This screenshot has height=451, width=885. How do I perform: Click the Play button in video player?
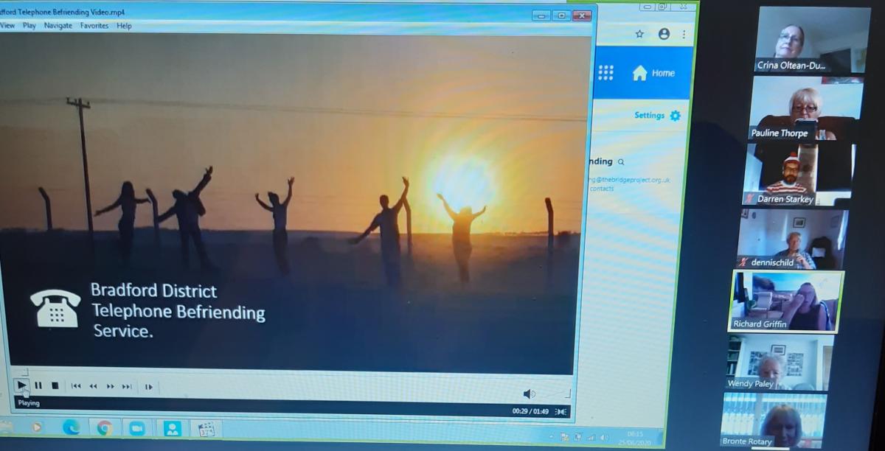[x=21, y=385]
